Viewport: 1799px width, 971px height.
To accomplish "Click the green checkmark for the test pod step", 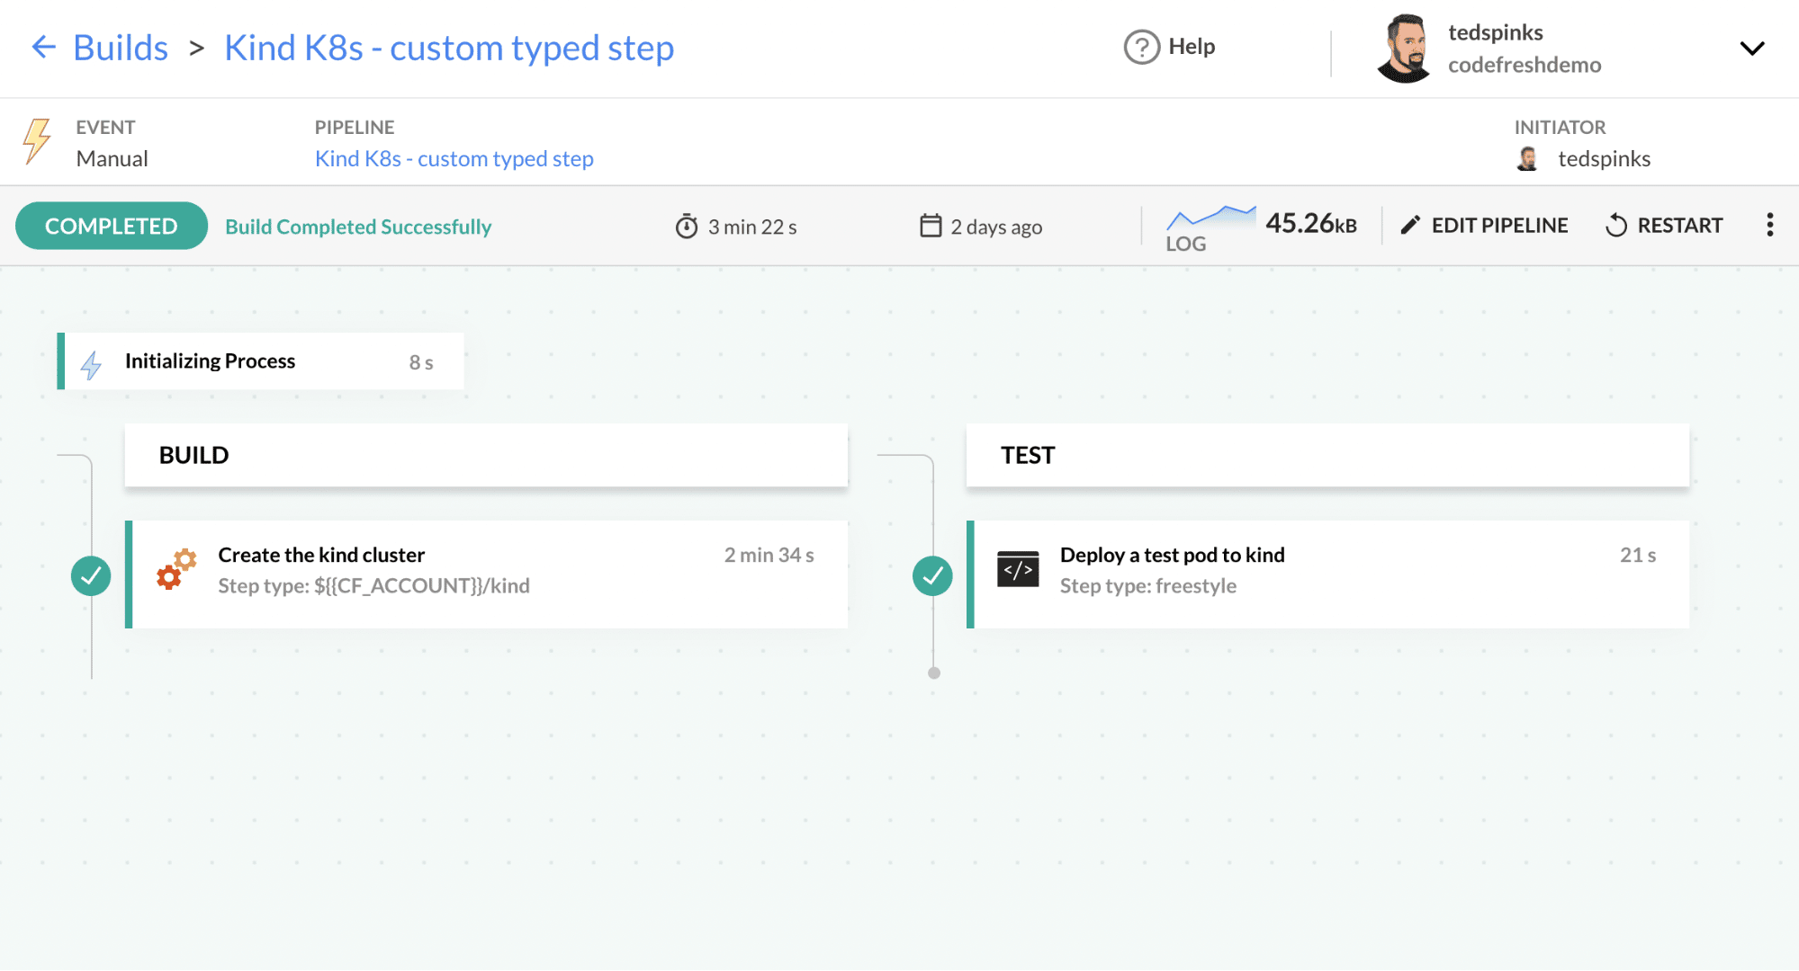I will [x=932, y=575].
